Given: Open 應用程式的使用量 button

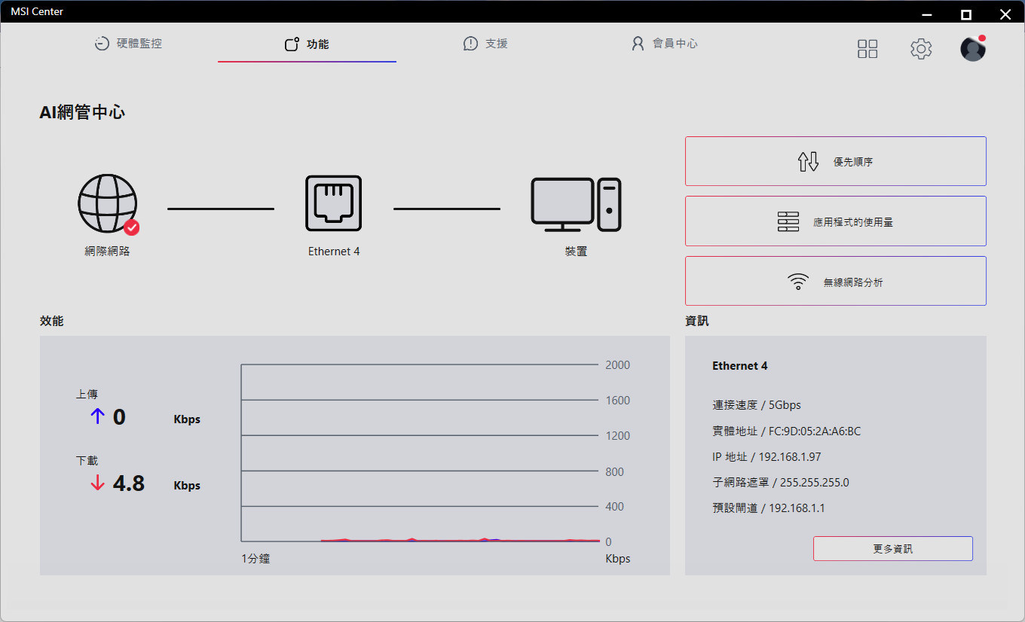Looking at the screenshot, I should click(835, 221).
